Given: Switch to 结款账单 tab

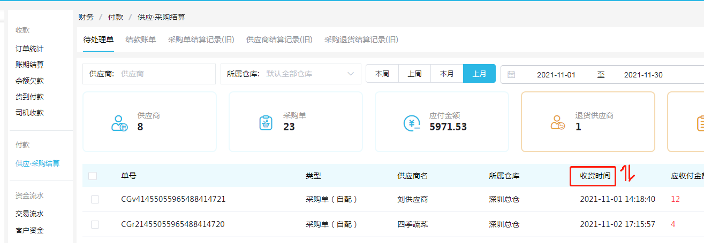Looking at the screenshot, I should [141, 40].
